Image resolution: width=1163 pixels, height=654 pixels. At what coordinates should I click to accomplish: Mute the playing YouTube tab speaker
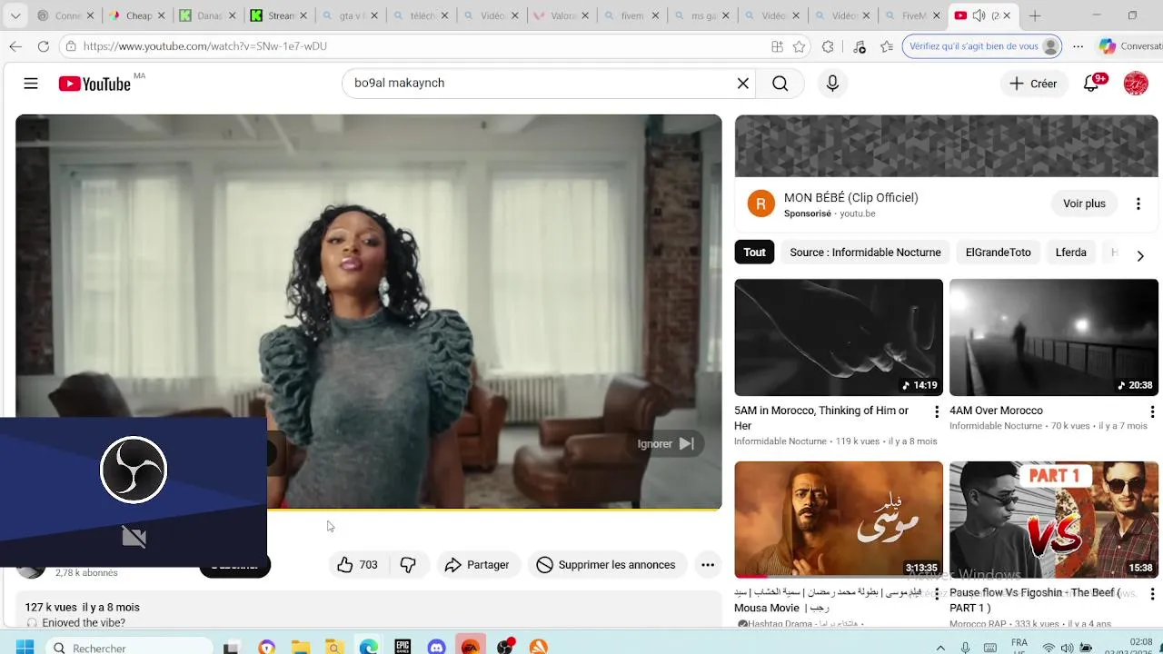coord(979,15)
